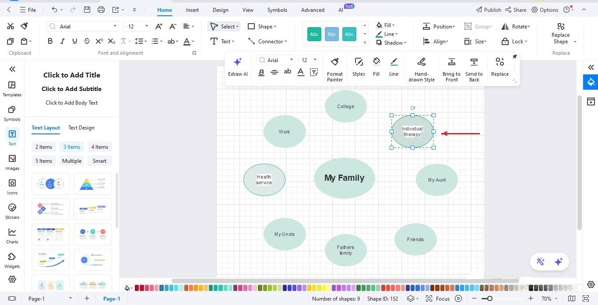Viewport: 598px width, 305px height.
Task: Open Templates in the left sidebar
Action: 12,88
